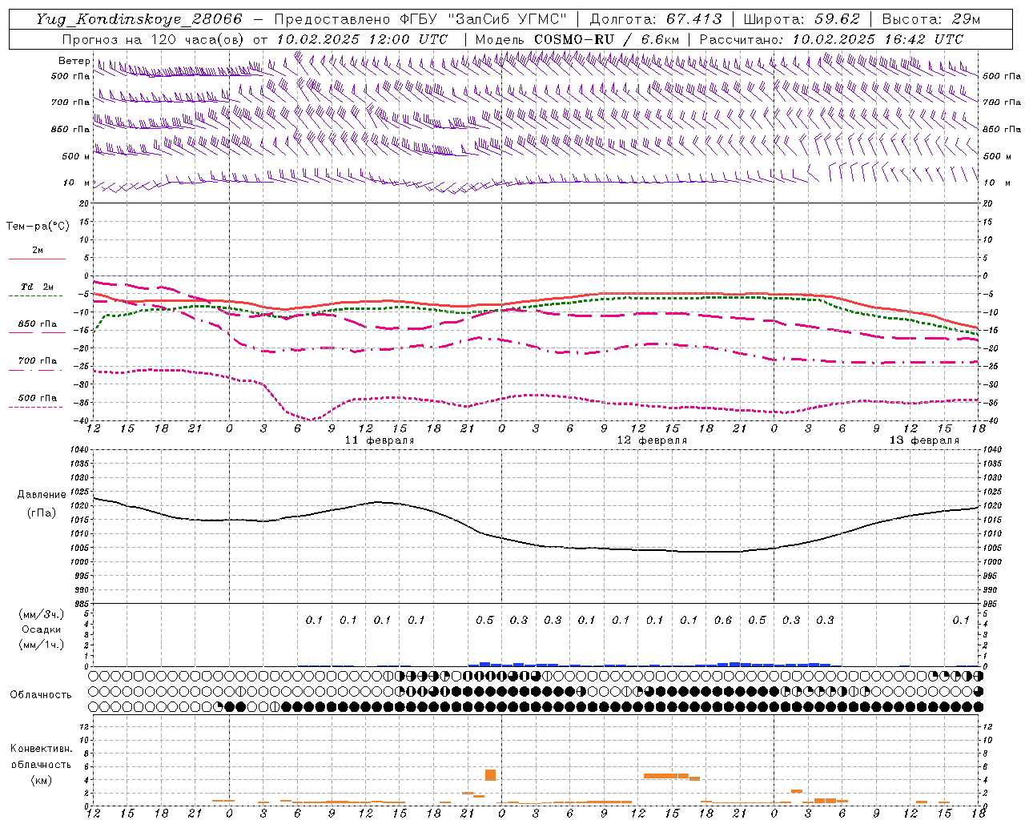Click the (мм/1ч.) precipitation unit label
Image resolution: width=1025 pixels, height=820 pixels.
click(41, 645)
